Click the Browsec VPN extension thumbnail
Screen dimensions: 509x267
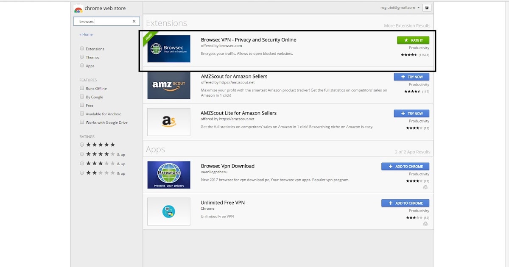pyautogui.click(x=169, y=49)
